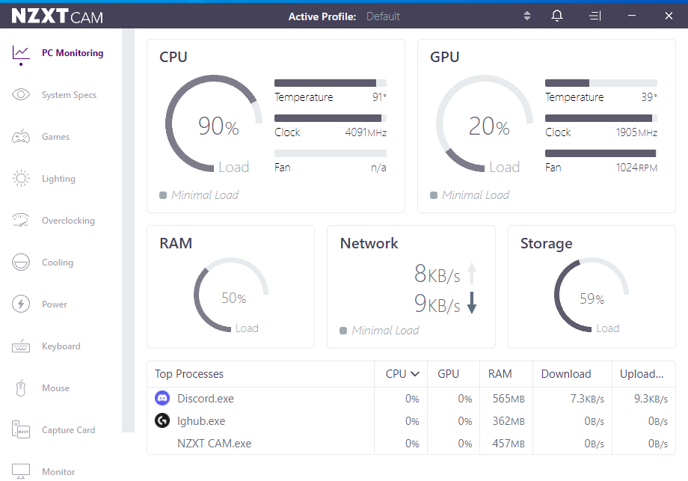Open the top-right list menu icon
This screenshot has width=688, height=481.
(x=595, y=16)
